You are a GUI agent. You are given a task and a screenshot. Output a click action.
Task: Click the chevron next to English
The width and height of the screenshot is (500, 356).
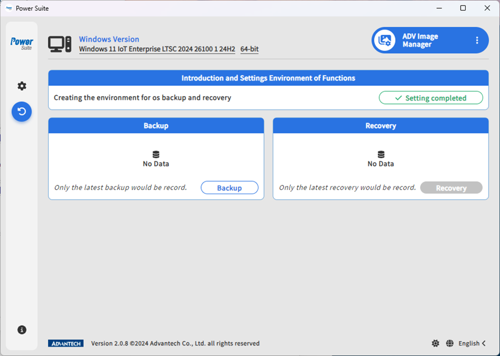point(484,343)
